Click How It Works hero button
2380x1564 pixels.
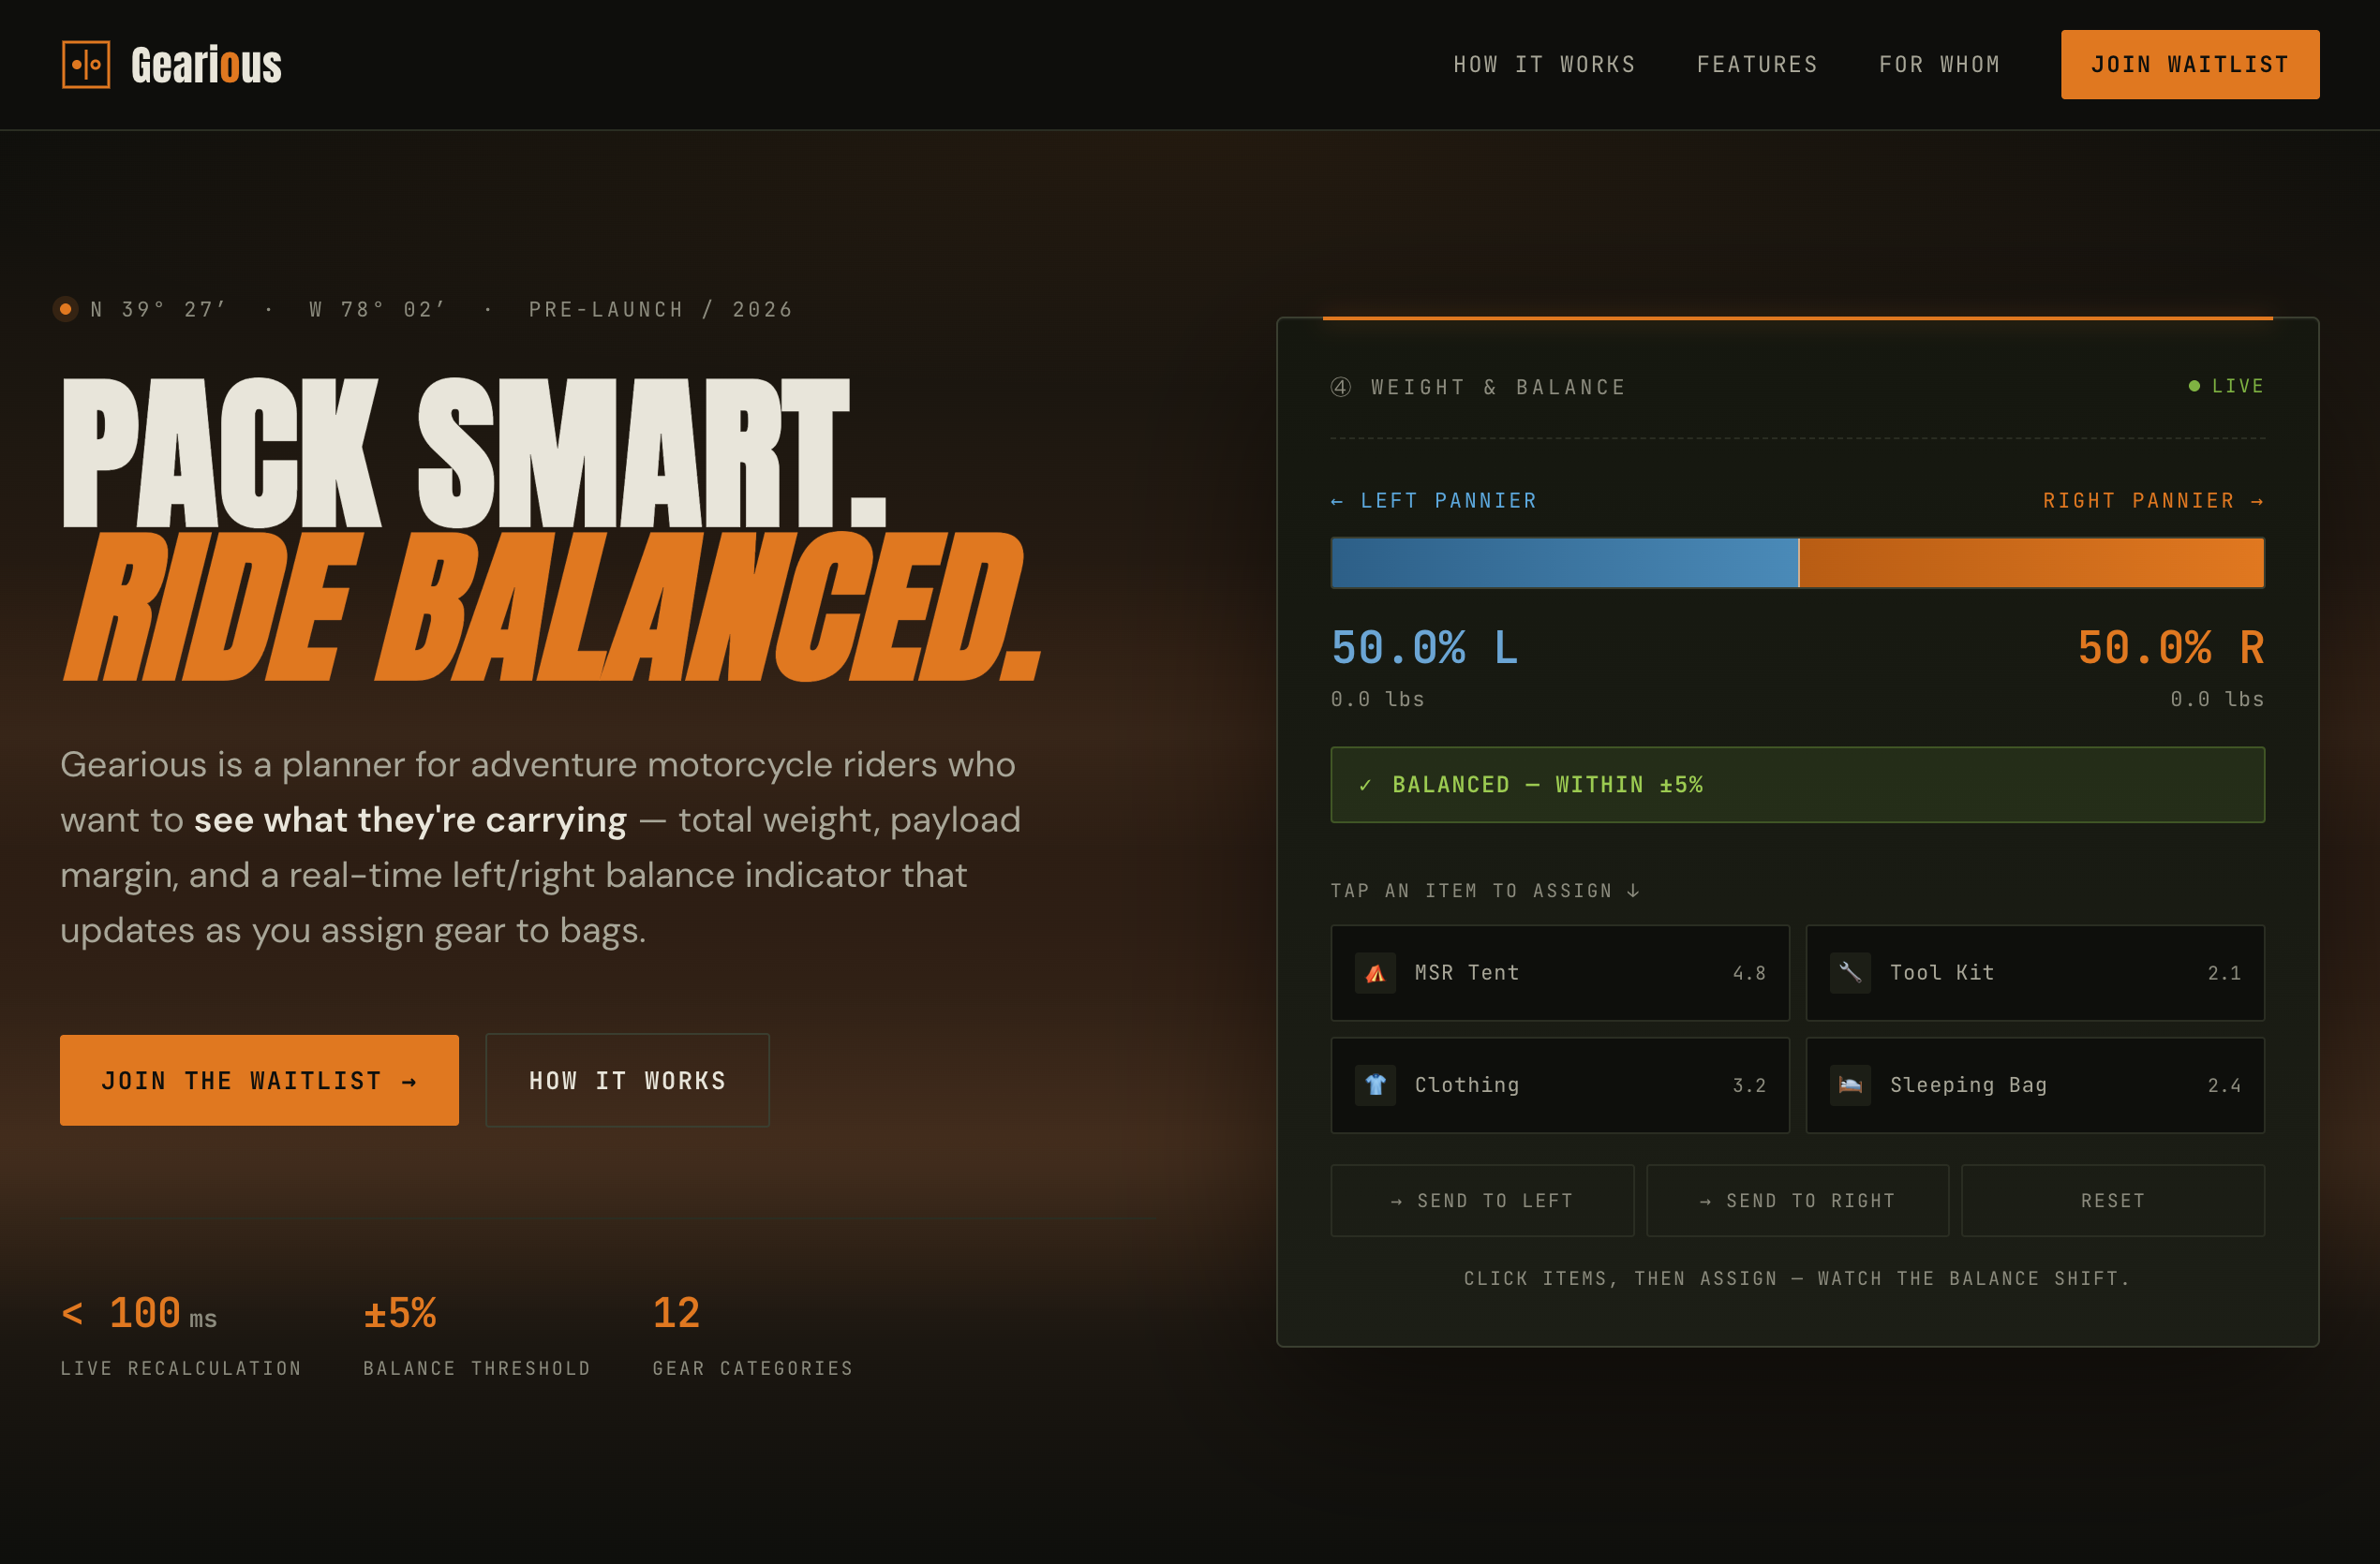pos(627,1081)
